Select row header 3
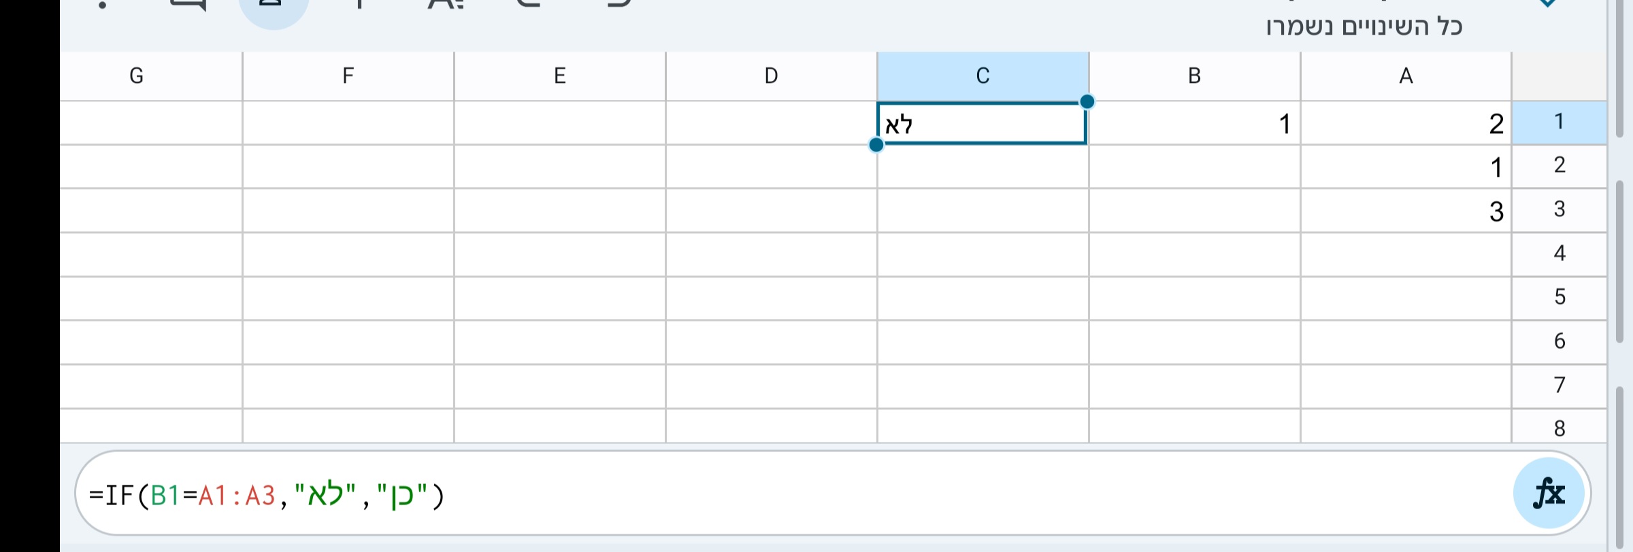Viewport: 1633px width, 552px height. tap(1560, 209)
